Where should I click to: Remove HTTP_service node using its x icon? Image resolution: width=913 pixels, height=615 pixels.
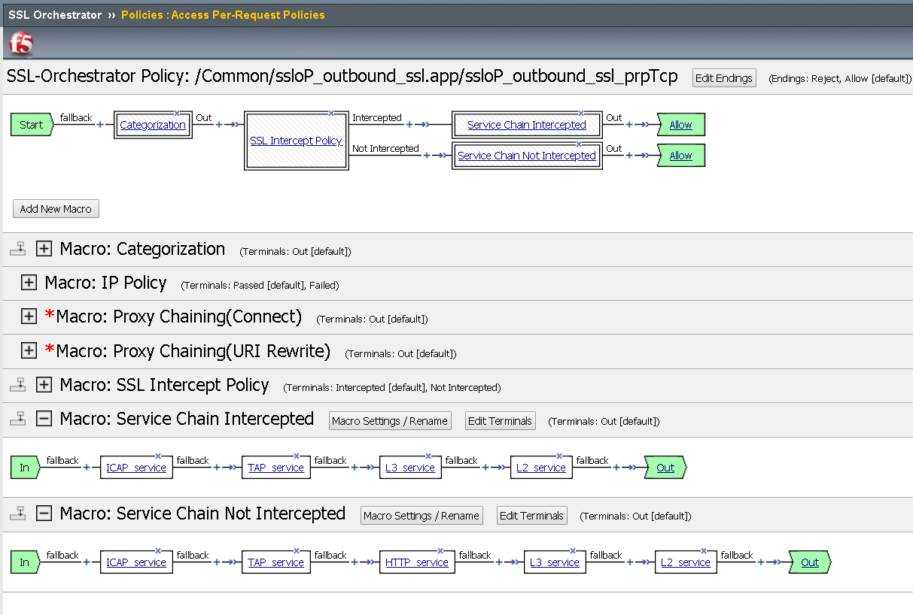(x=440, y=550)
